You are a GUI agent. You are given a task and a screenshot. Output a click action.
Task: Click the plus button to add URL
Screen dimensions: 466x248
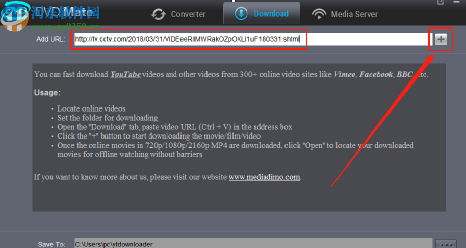[x=441, y=39]
